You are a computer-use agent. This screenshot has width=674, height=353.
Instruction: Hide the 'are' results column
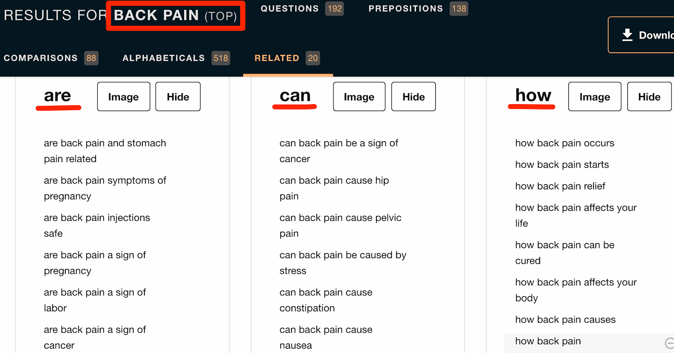coord(178,97)
